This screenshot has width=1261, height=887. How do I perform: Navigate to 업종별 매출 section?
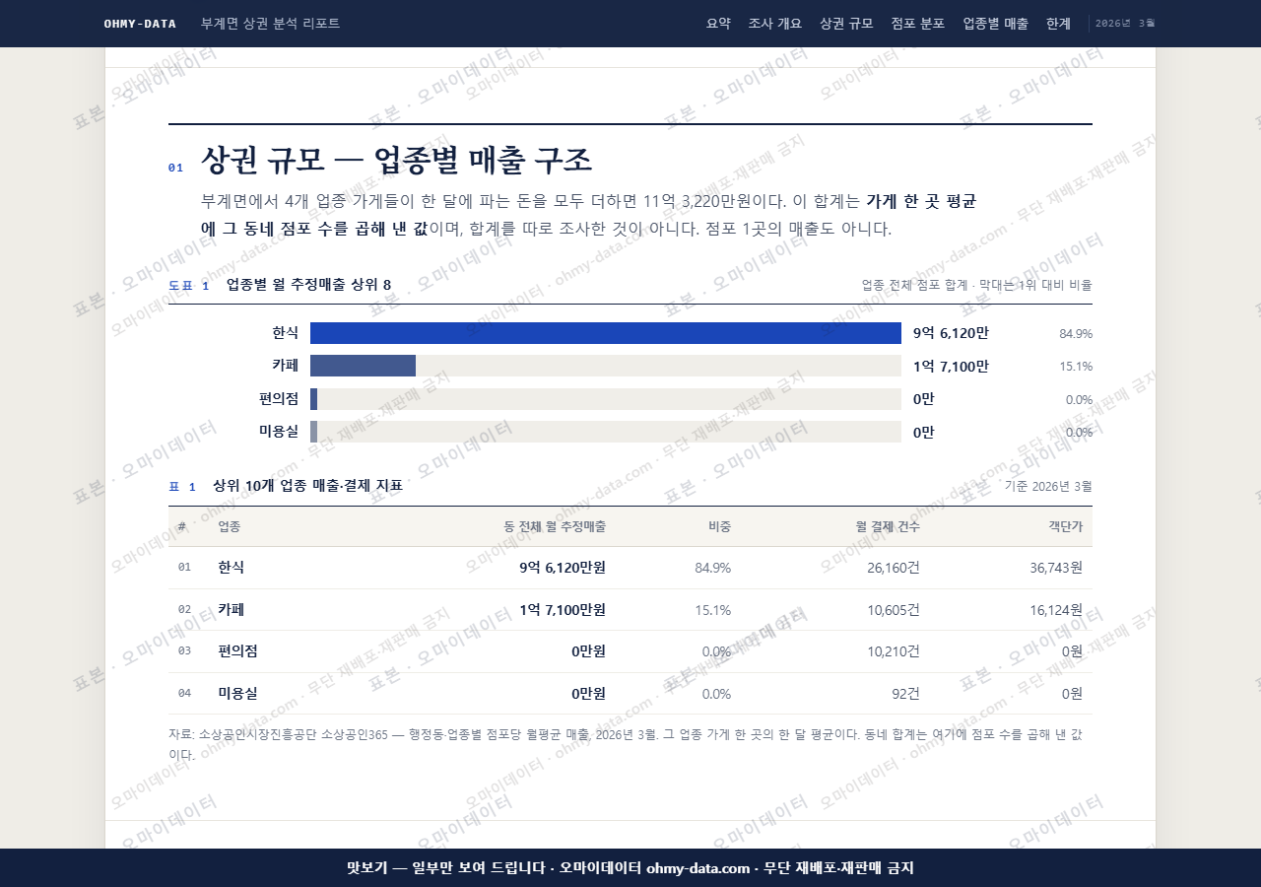pyautogui.click(x=995, y=24)
